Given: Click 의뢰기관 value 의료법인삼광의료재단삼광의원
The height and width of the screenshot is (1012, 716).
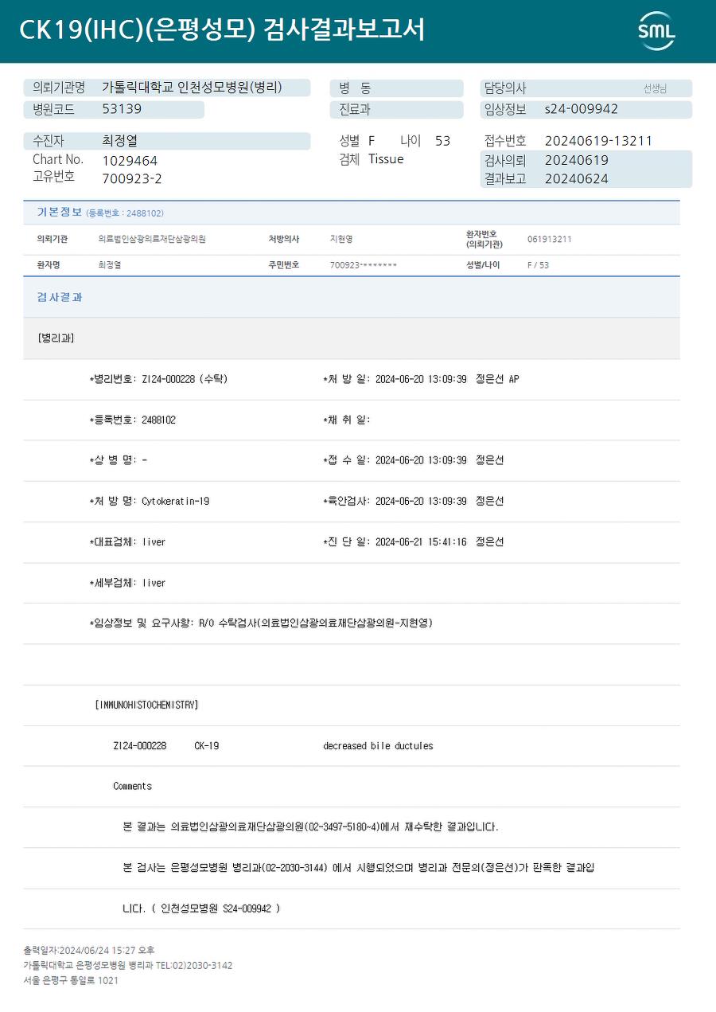Looking at the screenshot, I should pyautogui.click(x=151, y=239).
